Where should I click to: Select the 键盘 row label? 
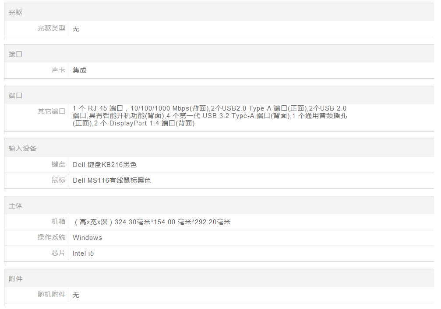coord(58,164)
